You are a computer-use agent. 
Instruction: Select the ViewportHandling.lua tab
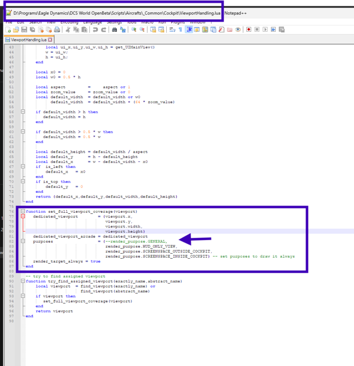(29, 40)
